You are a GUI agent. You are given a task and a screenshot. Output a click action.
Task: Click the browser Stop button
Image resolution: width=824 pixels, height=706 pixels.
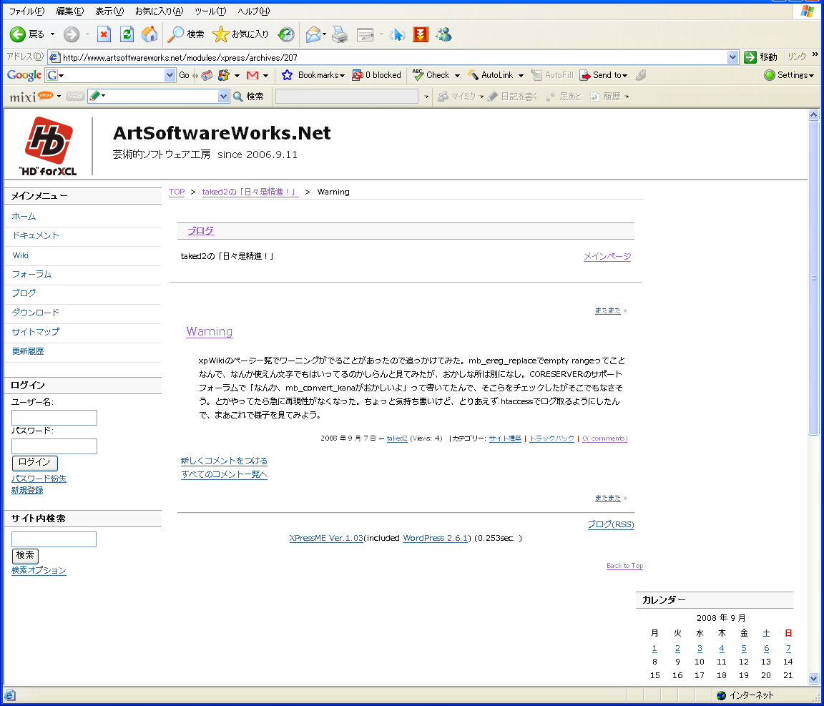pyautogui.click(x=104, y=34)
